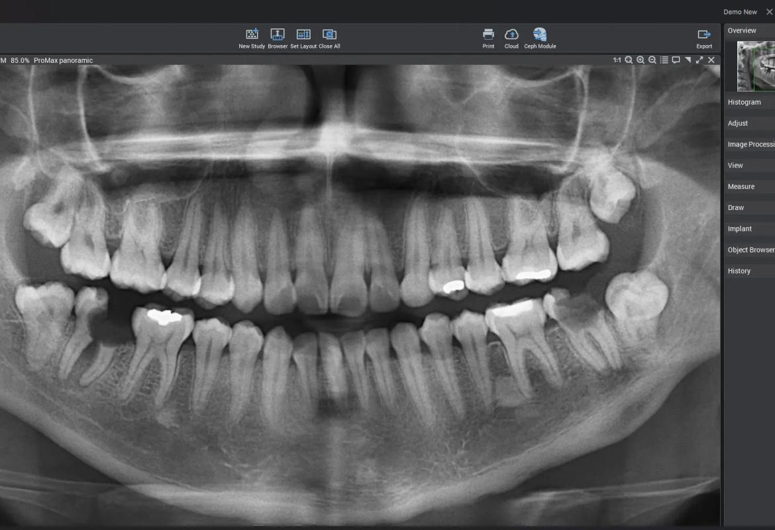Set image zoom to 1:1
The height and width of the screenshot is (530, 775).
(x=617, y=60)
